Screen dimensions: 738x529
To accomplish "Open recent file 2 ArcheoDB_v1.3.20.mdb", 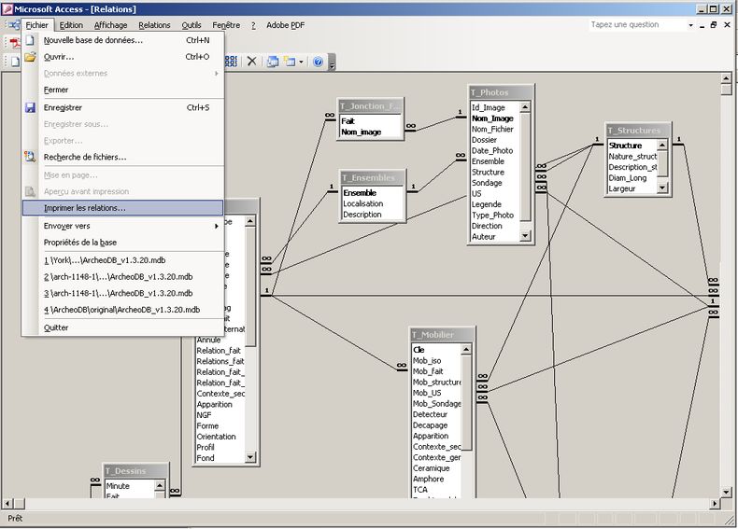I will click(123, 277).
